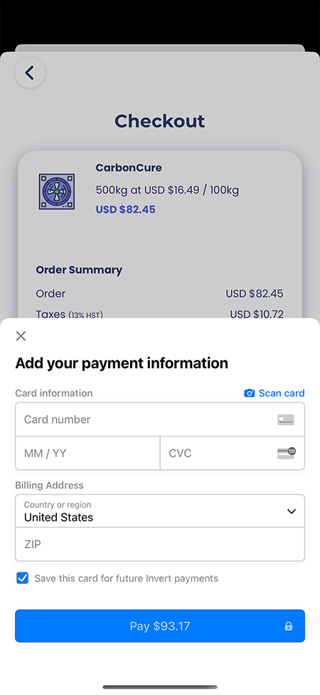Tap the camera icon beside Scan card
The height and width of the screenshot is (695, 320).
tap(250, 393)
